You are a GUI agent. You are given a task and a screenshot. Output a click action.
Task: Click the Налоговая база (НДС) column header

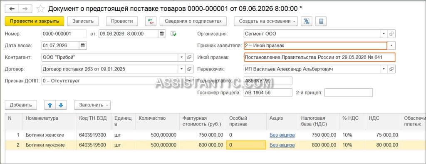tap(319, 121)
